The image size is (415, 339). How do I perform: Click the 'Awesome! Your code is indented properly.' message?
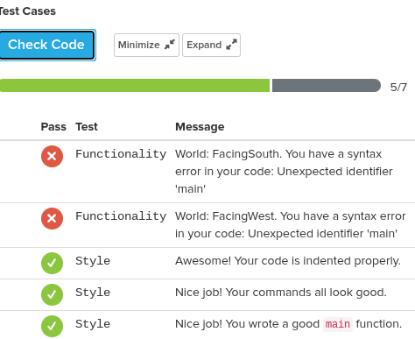point(288,261)
